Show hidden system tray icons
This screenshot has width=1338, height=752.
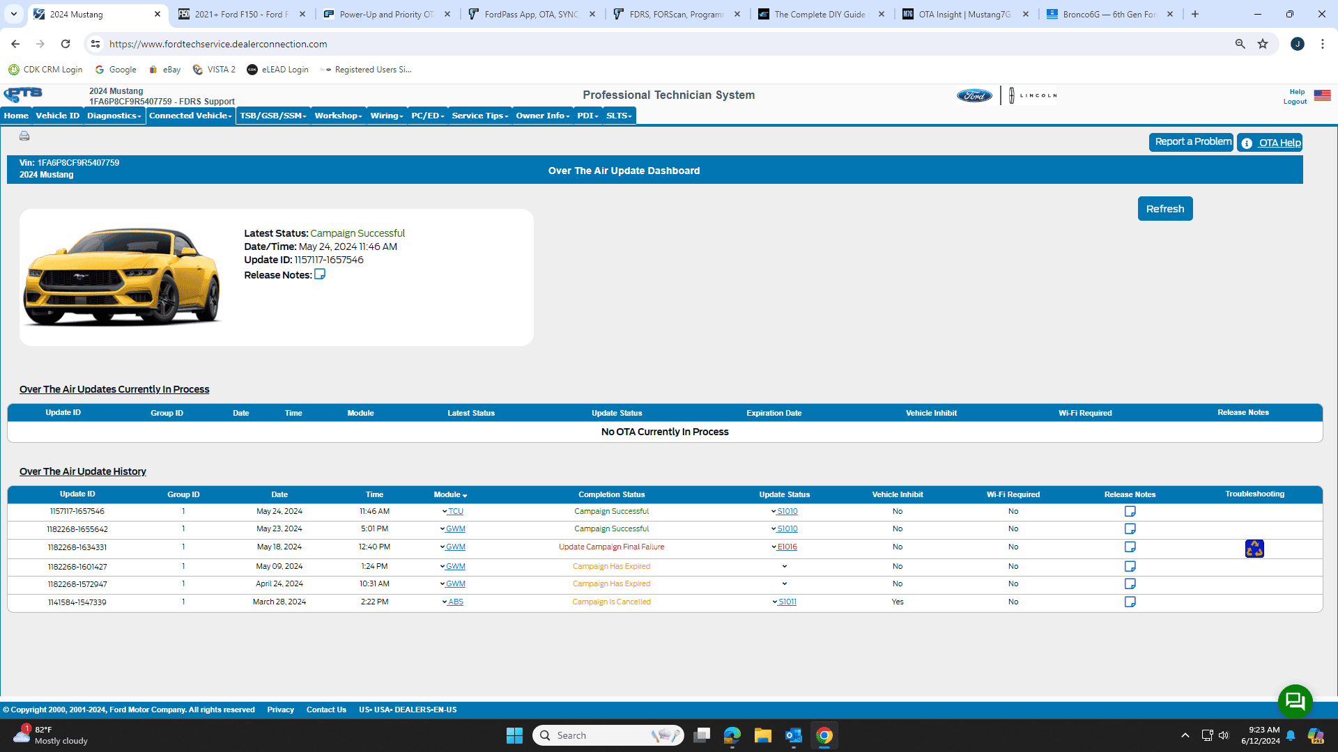tap(1185, 735)
